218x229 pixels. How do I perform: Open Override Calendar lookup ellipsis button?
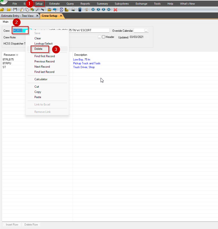(x=146, y=31)
